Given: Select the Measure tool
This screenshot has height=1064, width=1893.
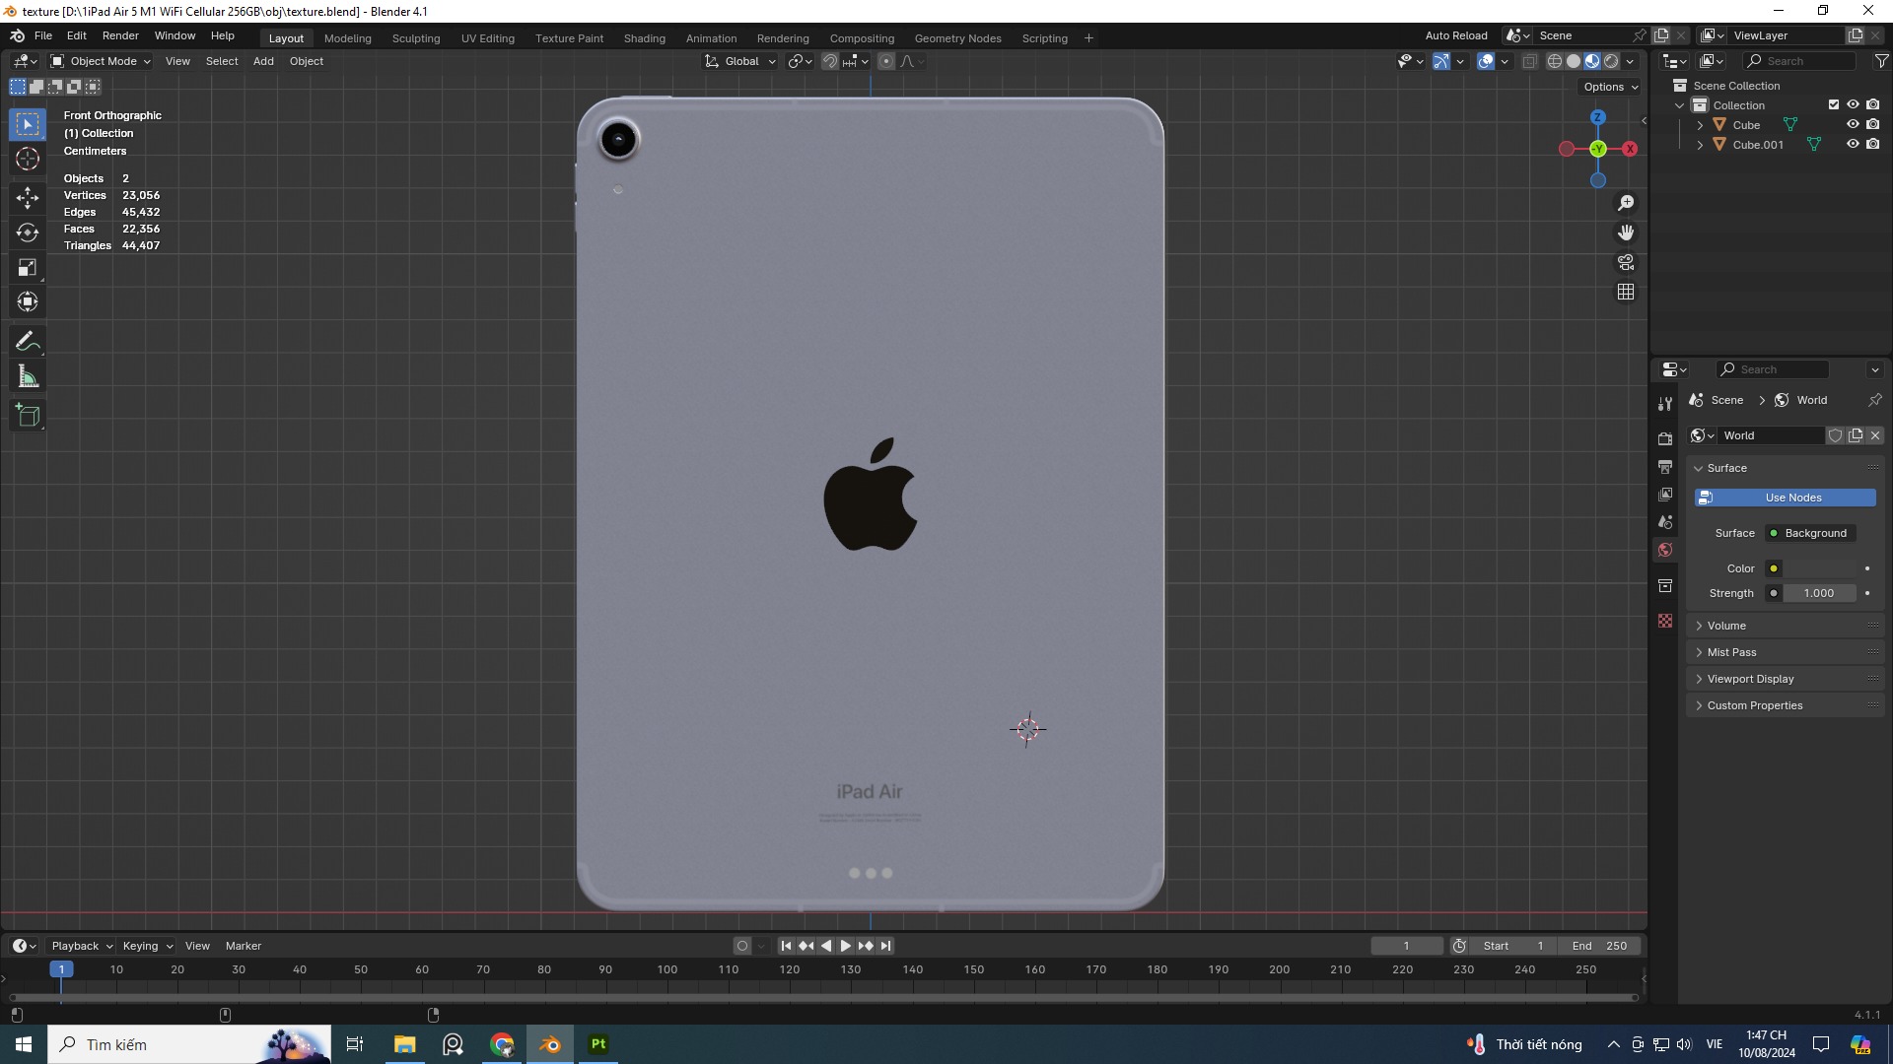Looking at the screenshot, I should 28,377.
